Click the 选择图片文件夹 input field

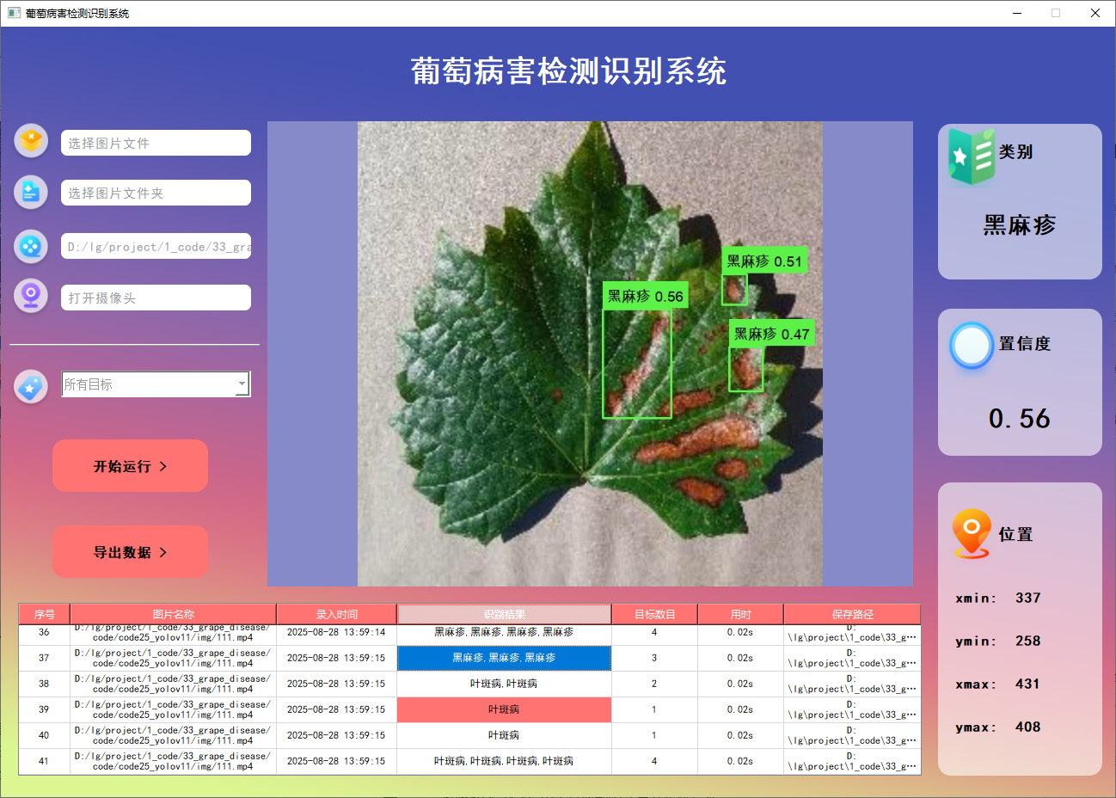[x=156, y=193]
